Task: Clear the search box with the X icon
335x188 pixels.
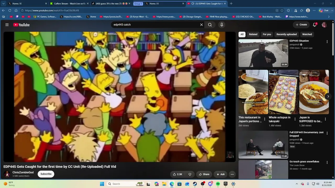Action: pos(202,25)
